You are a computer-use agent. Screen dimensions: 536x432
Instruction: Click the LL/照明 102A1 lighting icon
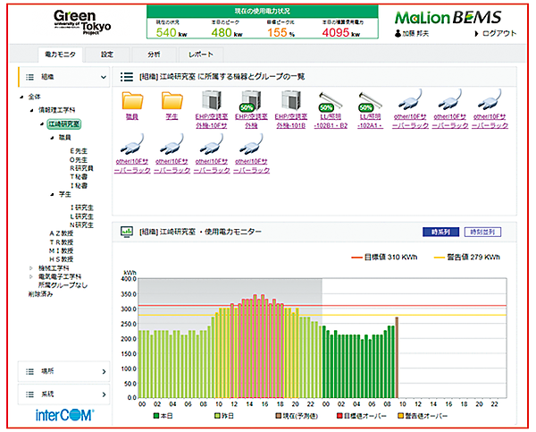click(371, 101)
